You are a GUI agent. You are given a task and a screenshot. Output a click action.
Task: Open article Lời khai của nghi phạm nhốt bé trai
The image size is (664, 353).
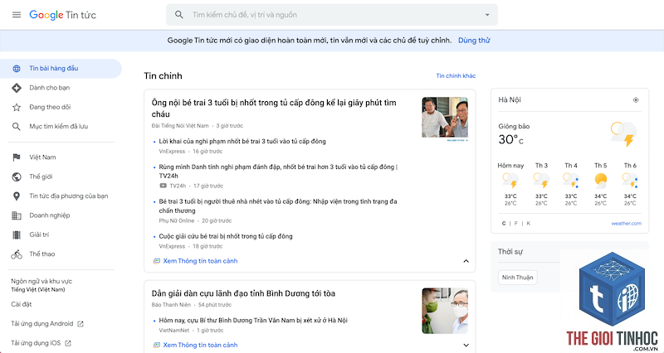242,142
